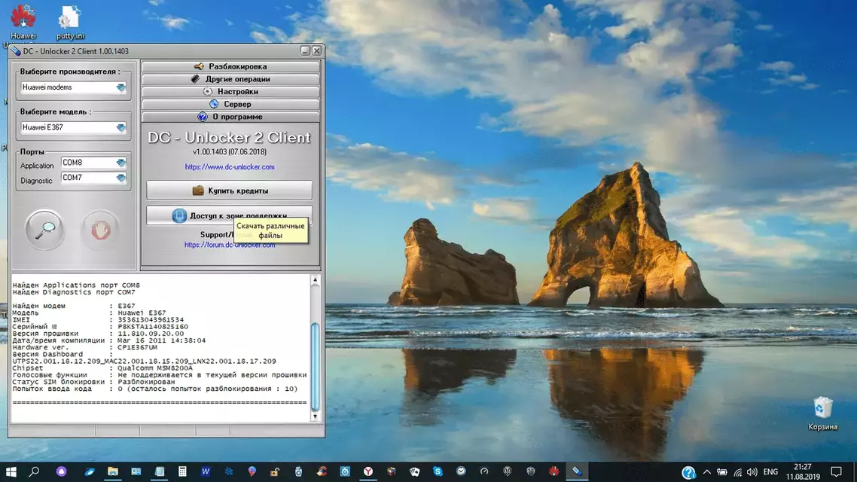
Task: Expand the Сервер section
Action: click(x=231, y=104)
